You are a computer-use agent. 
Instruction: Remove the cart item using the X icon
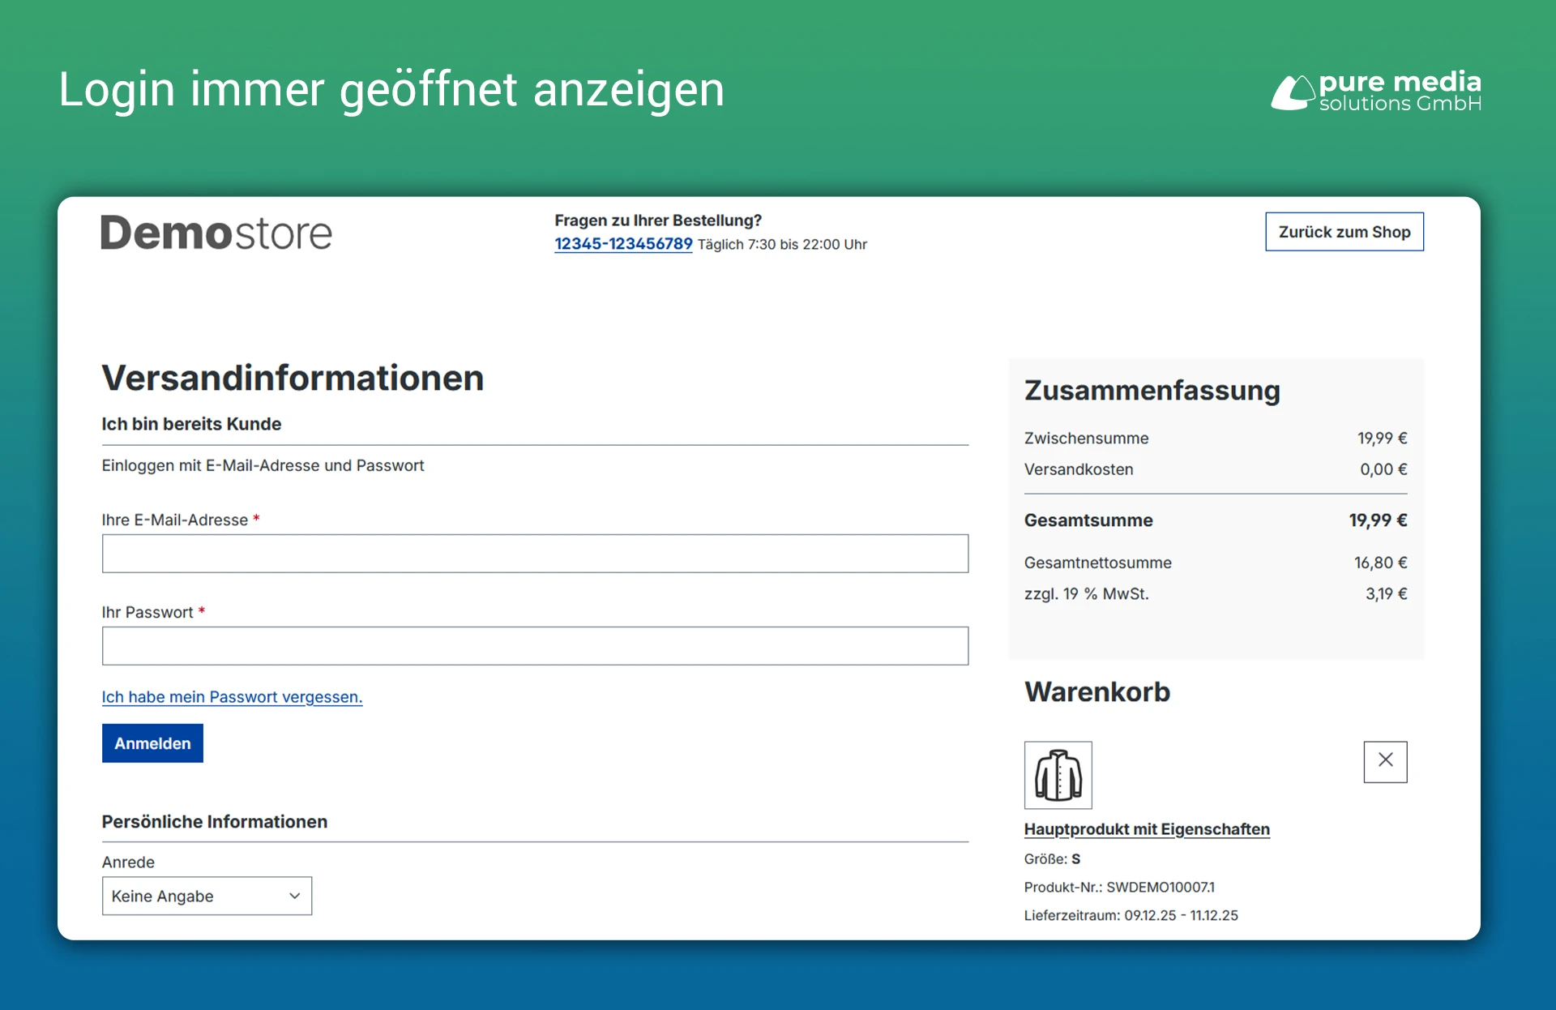(1385, 762)
